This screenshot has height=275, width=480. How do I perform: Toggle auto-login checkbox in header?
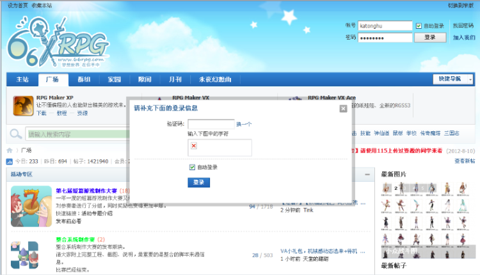click(419, 26)
